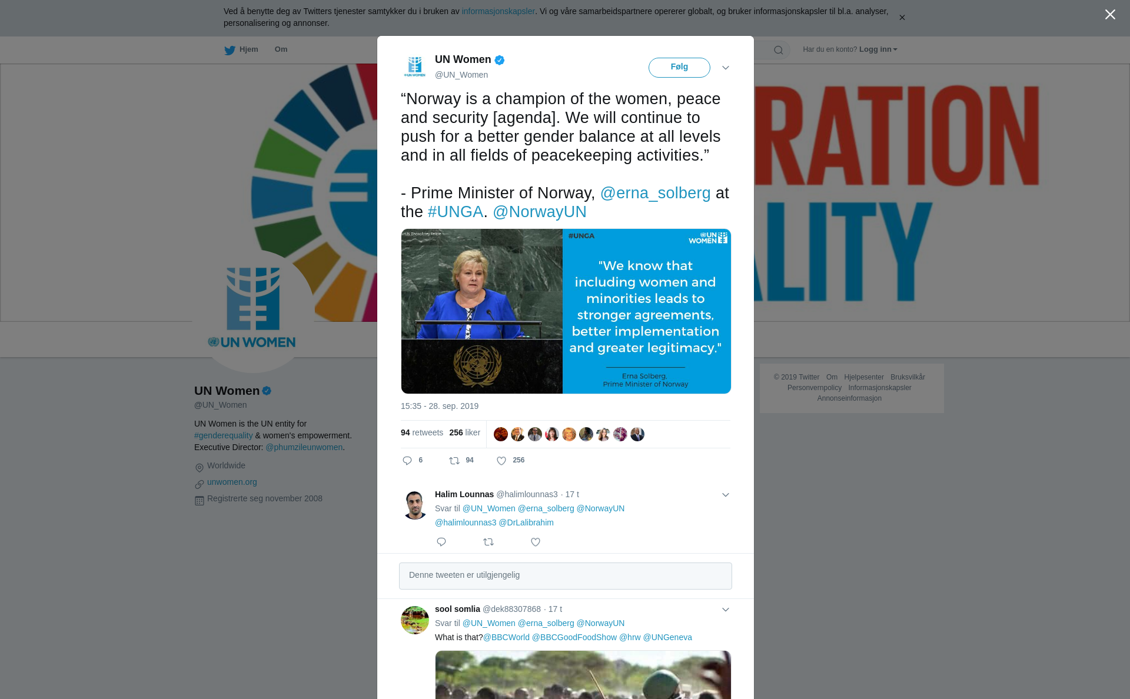Viewport: 1130px width, 699px height.
Task: Open the Erna Solberg quote image
Action: [x=566, y=311]
